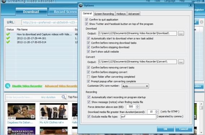The image size is (205, 135).
Task: Decrease Force detection above size value
Action: [x=137, y=108]
